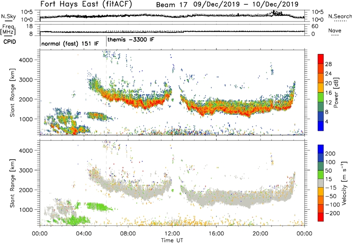Pick Power colorbar segment between 20 and 24
Image resolution: width=352 pixels, height=243 pixels.
point(321,78)
